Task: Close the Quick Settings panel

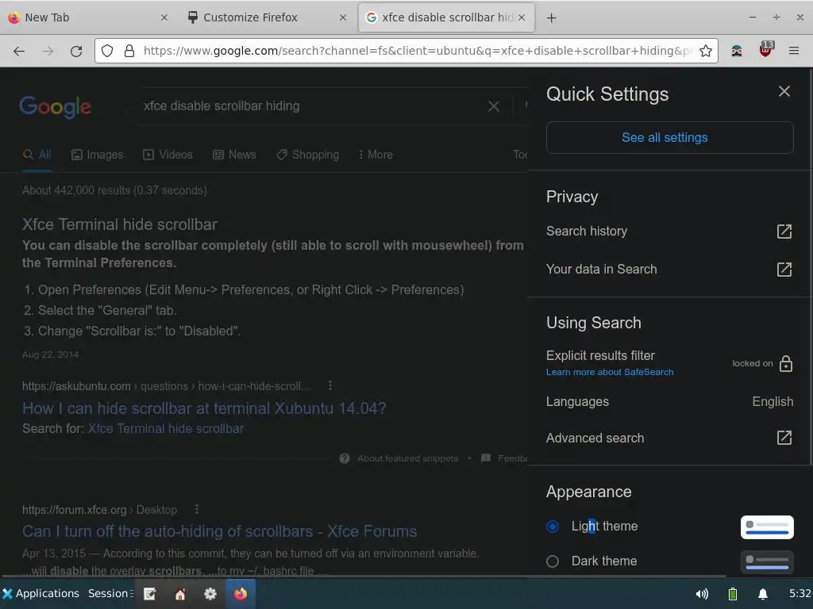Action: pyautogui.click(x=784, y=92)
